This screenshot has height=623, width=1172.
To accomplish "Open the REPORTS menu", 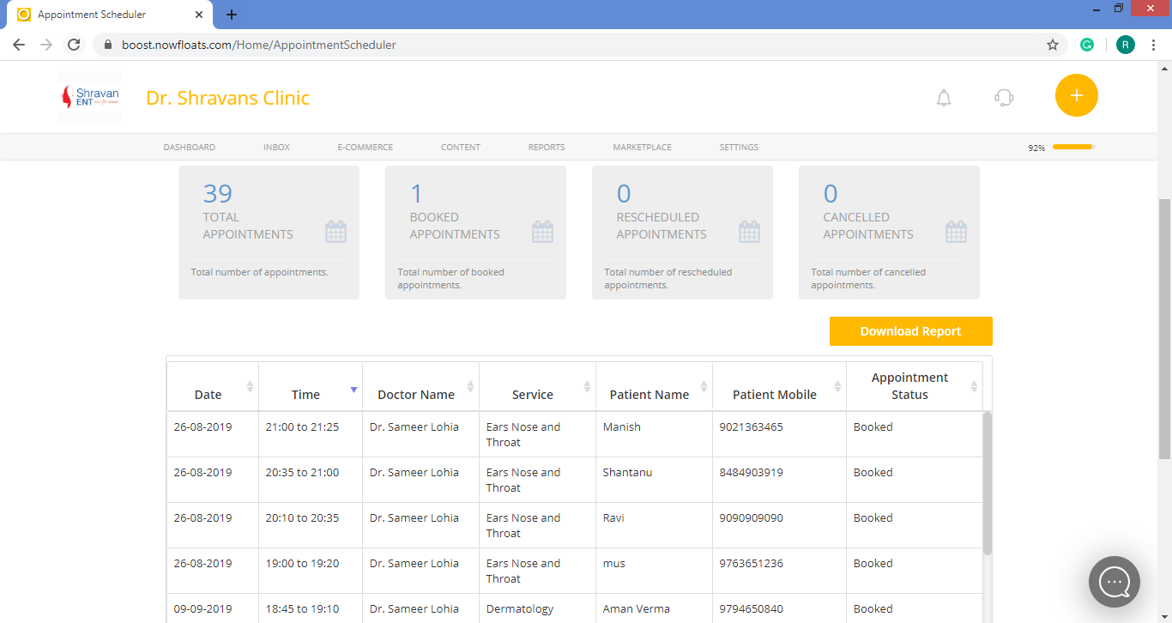I will 547,148.
